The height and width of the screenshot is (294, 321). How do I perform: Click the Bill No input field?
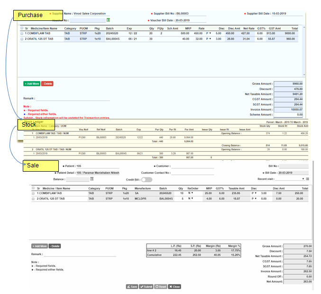pyautogui.click(x=294, y=166)
